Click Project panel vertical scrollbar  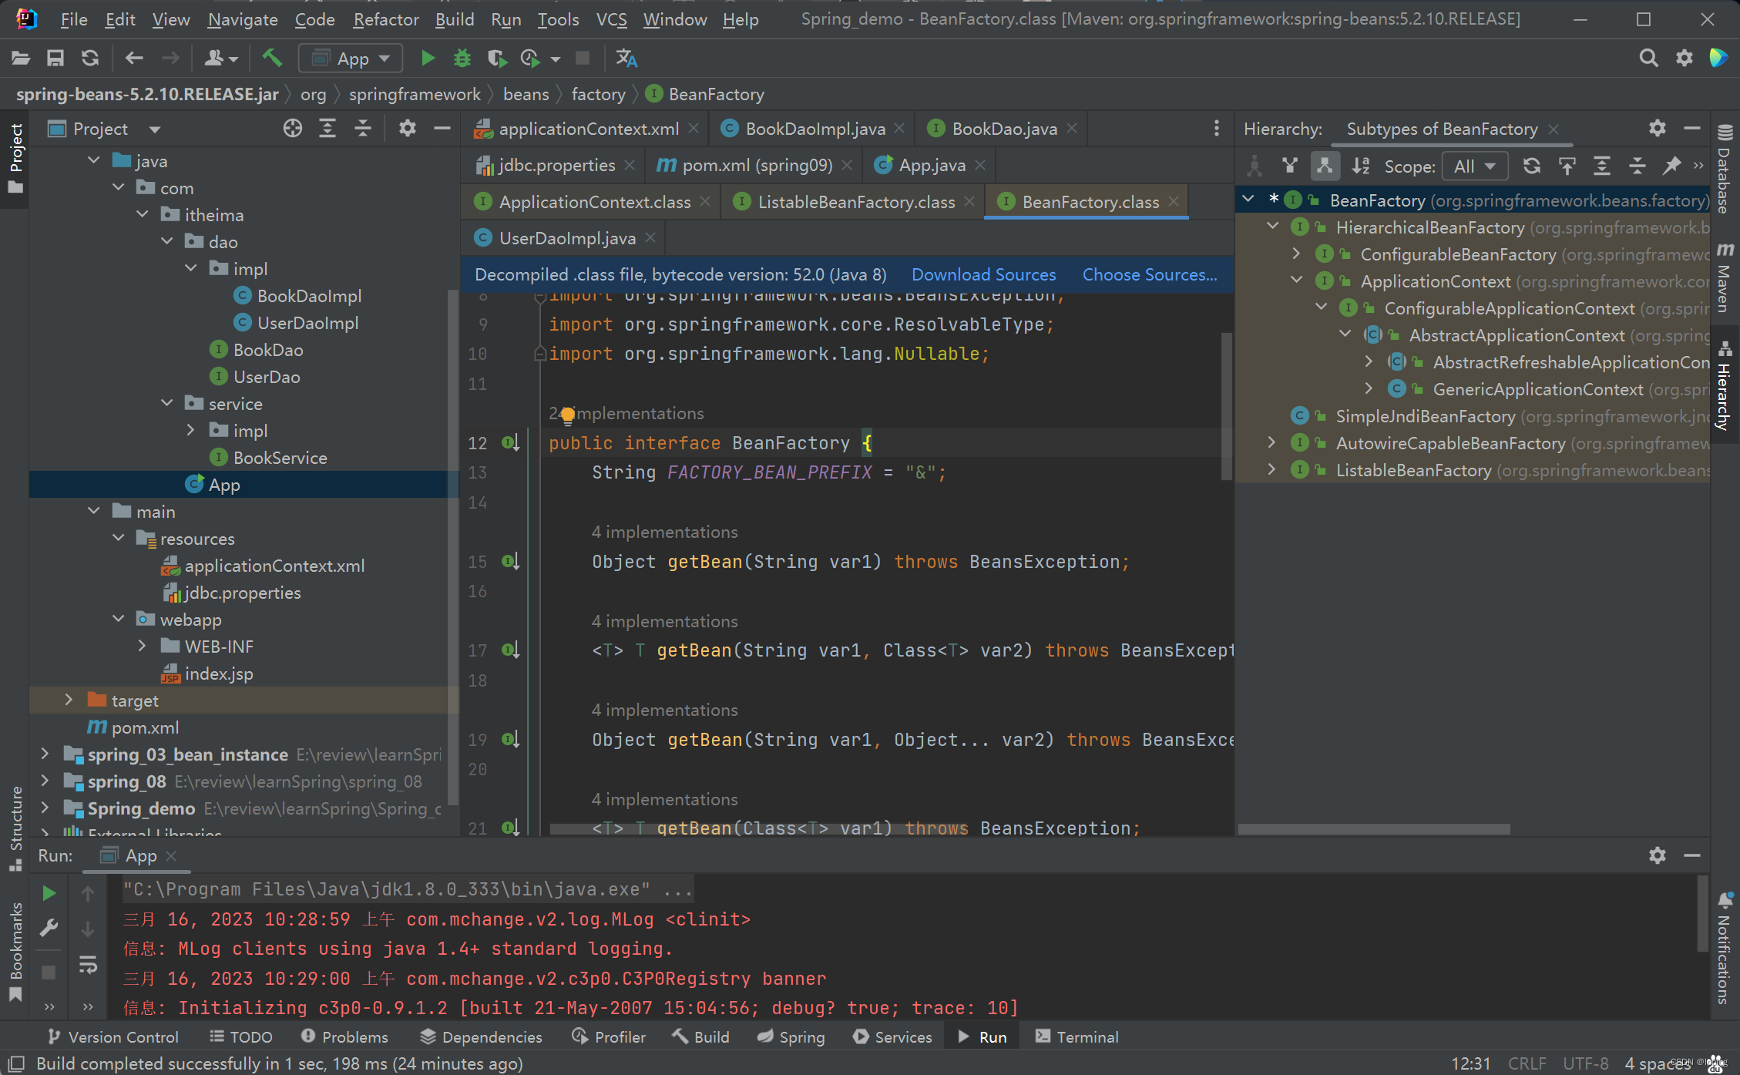point(453,547)
